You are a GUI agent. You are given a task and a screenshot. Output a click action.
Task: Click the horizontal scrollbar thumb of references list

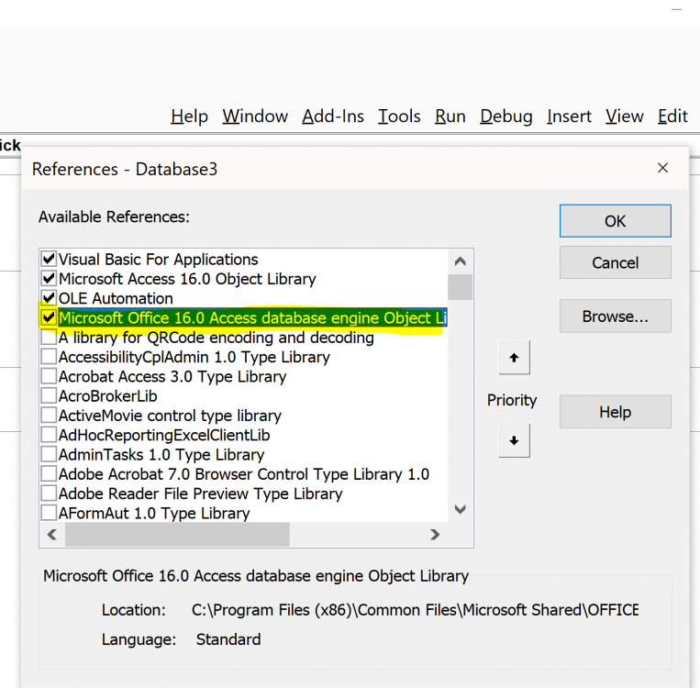click(177, 535)
